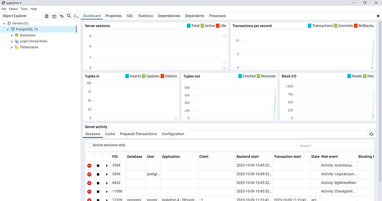
Task: Collapse the PostgreSQL 16 server node
Action: [7, 29]
